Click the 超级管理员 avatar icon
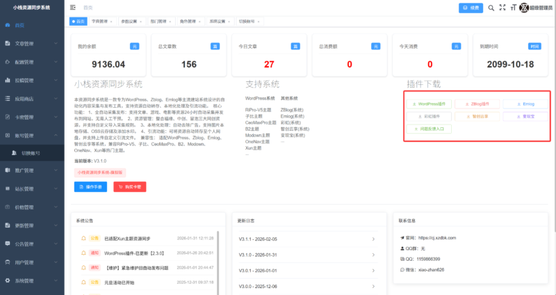Image resolution: width=556 pixels, height=295 pixels. tap(524, 8)
